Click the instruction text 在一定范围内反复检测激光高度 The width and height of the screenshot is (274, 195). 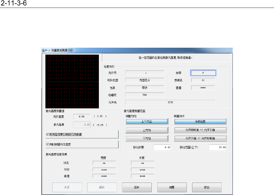tap(166, 58)
